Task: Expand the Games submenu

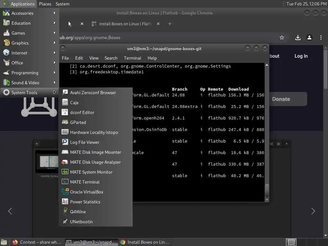Action: click(x=29, y=33)
